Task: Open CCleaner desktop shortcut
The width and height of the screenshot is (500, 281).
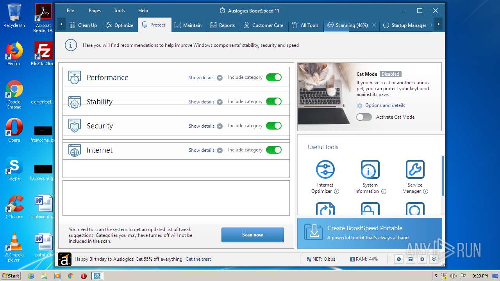Action: (14, 207)
